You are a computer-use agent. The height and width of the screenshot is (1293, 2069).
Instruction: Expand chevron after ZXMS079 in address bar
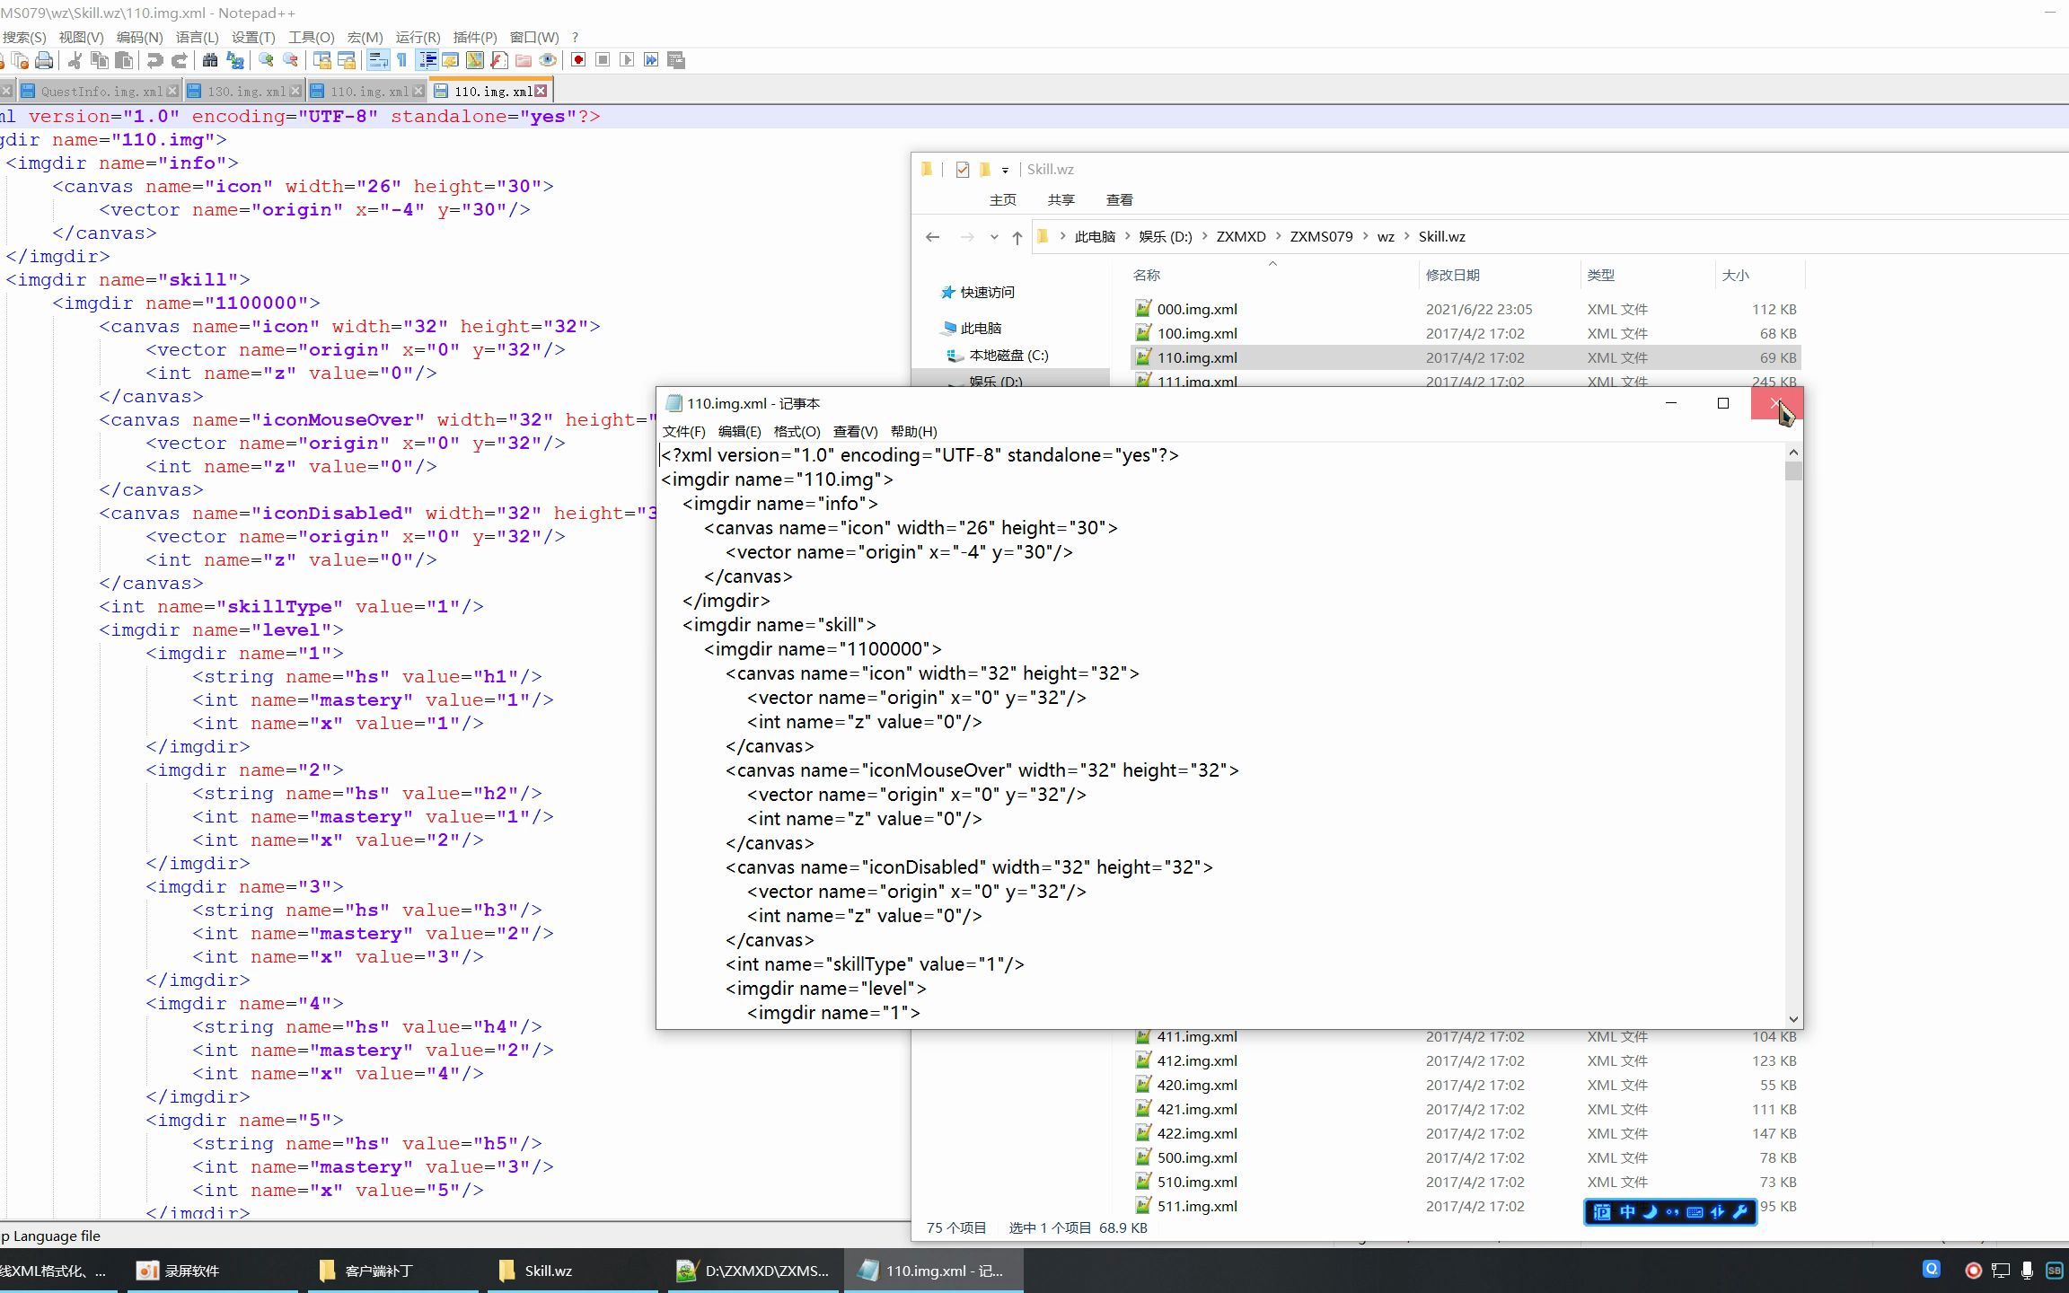coord(1365,237)
